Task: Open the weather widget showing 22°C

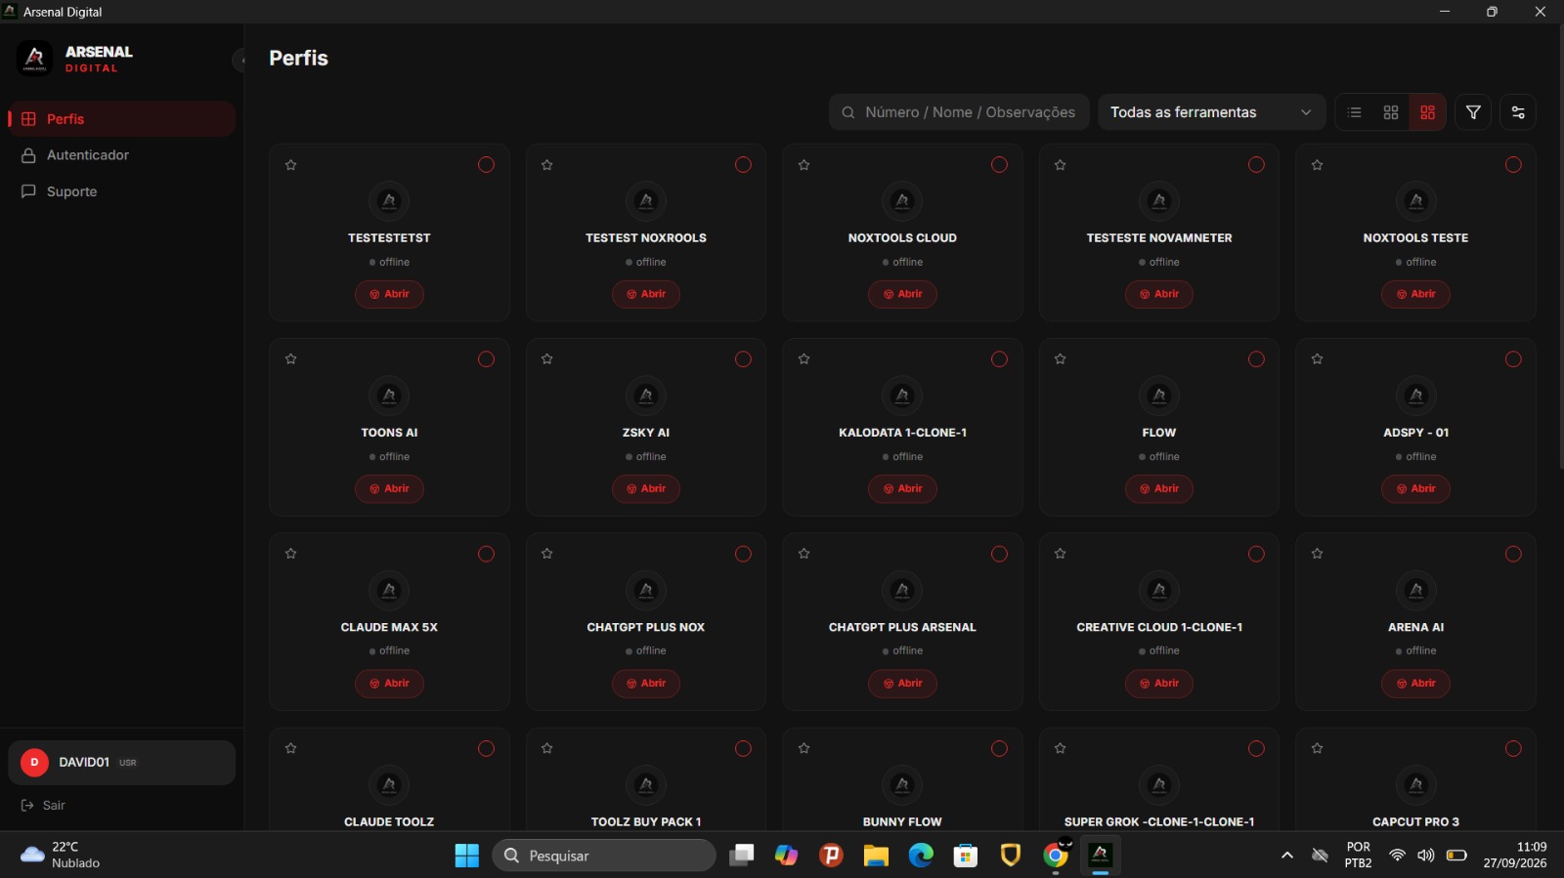Action: coord(61,856)
